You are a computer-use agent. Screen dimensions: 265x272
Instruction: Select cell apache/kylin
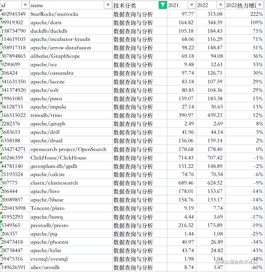coord(71,251)
